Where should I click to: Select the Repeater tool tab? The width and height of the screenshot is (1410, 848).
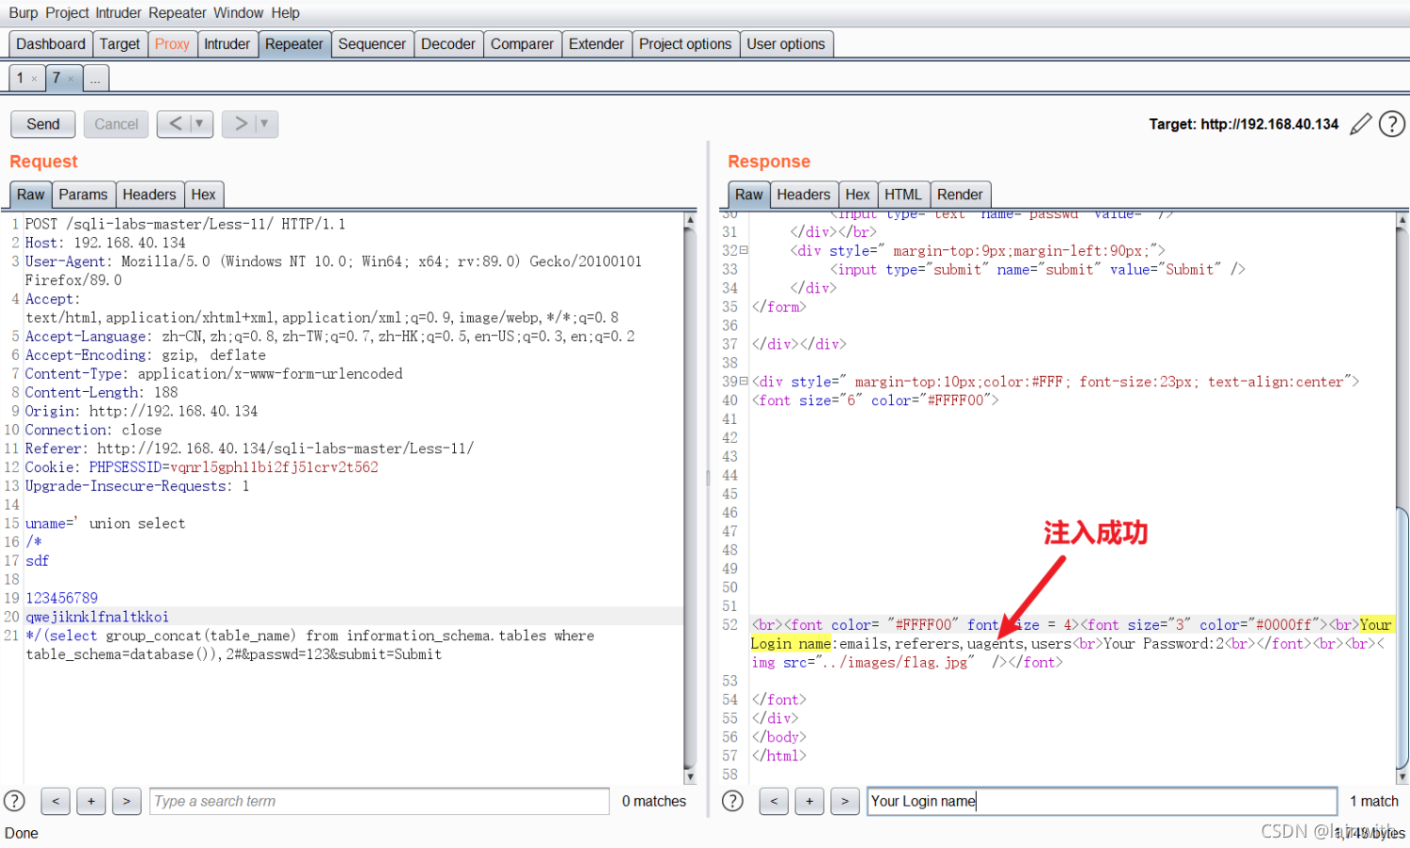294,44
